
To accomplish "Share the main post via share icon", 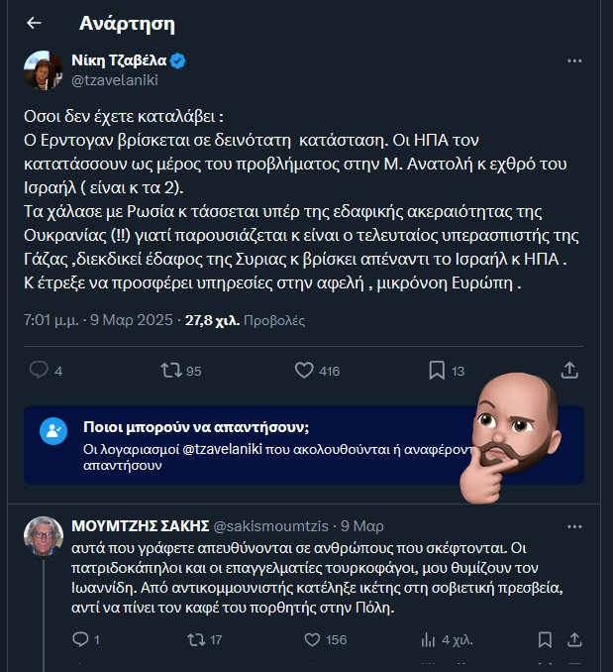I will coord(569,371).
